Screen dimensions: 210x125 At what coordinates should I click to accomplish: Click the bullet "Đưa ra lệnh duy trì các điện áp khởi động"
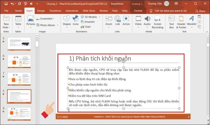coord(97,79)
